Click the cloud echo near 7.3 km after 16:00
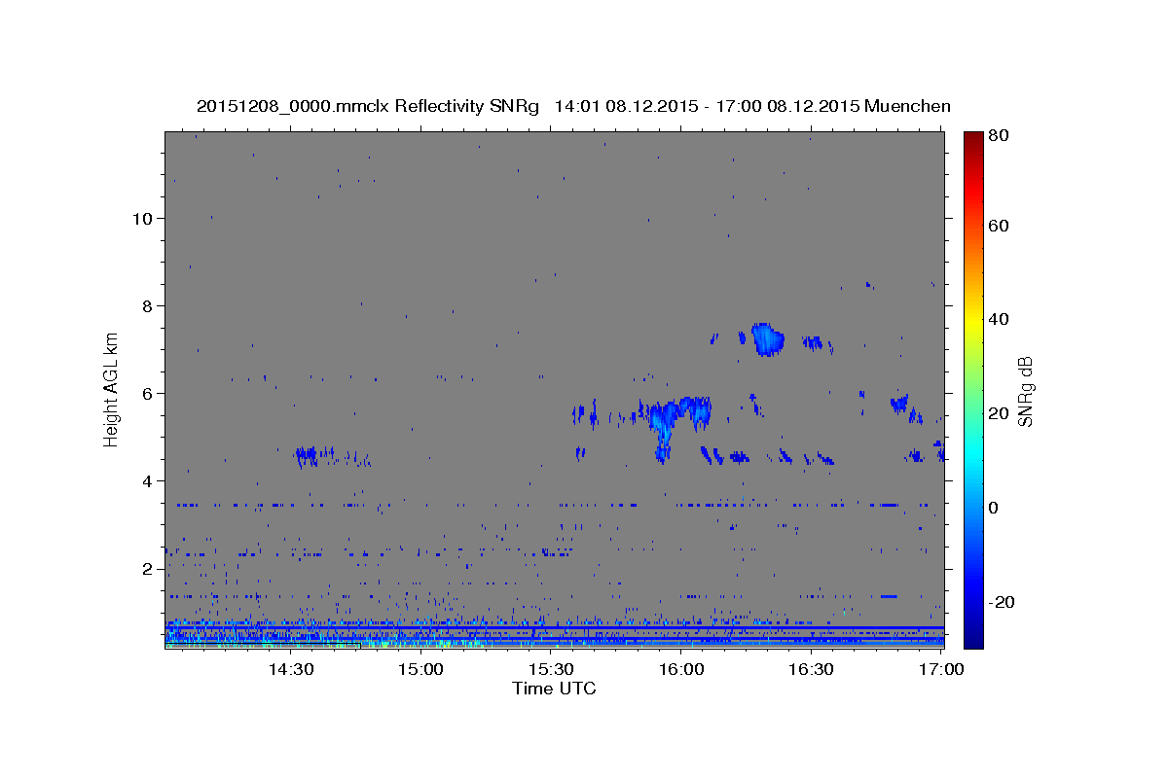This screenshot has width=1168, height=778. tap(766, 338)
